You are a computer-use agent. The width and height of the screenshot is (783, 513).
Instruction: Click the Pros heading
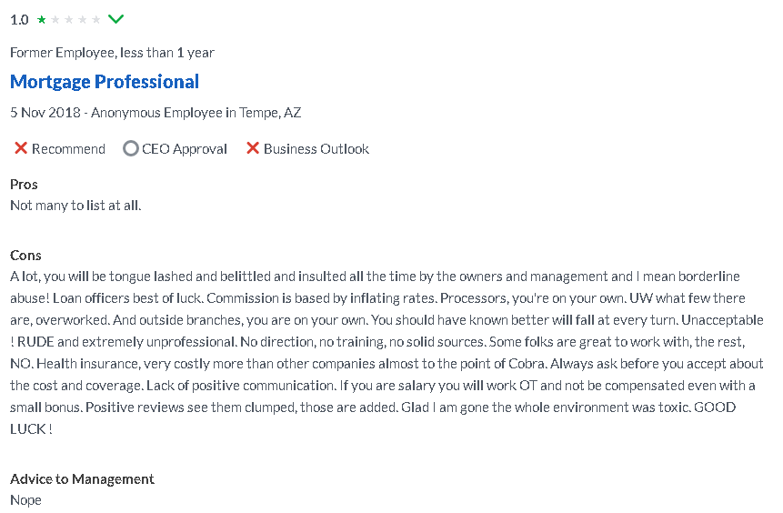point(24,185)
